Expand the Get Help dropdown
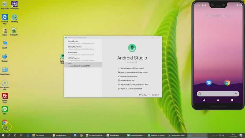The image size is (245, 138). 155,95
